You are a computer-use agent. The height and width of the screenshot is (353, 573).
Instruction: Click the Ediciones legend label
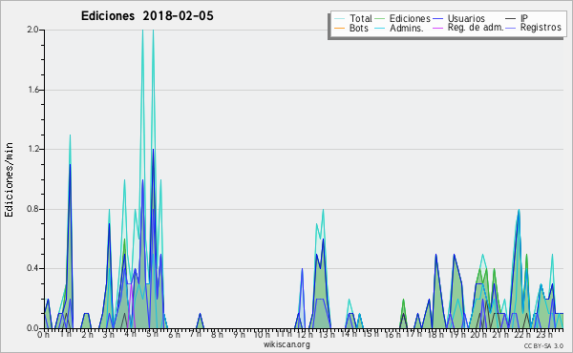410,19
